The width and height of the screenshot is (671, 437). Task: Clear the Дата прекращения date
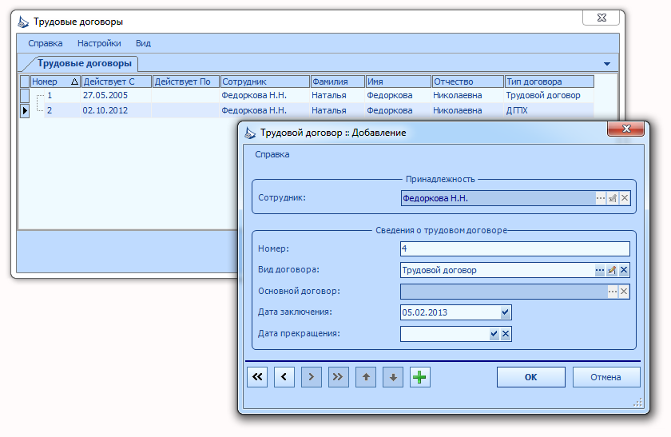coord(506,334)
